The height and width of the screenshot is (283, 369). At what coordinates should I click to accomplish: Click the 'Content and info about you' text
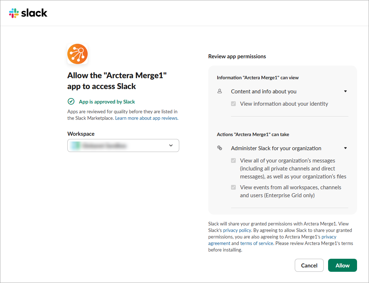coord(264,92)
